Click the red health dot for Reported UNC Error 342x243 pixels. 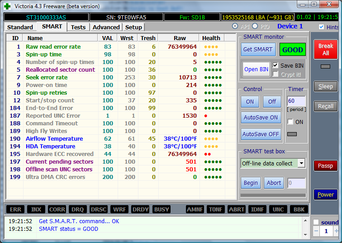[206, 116]
